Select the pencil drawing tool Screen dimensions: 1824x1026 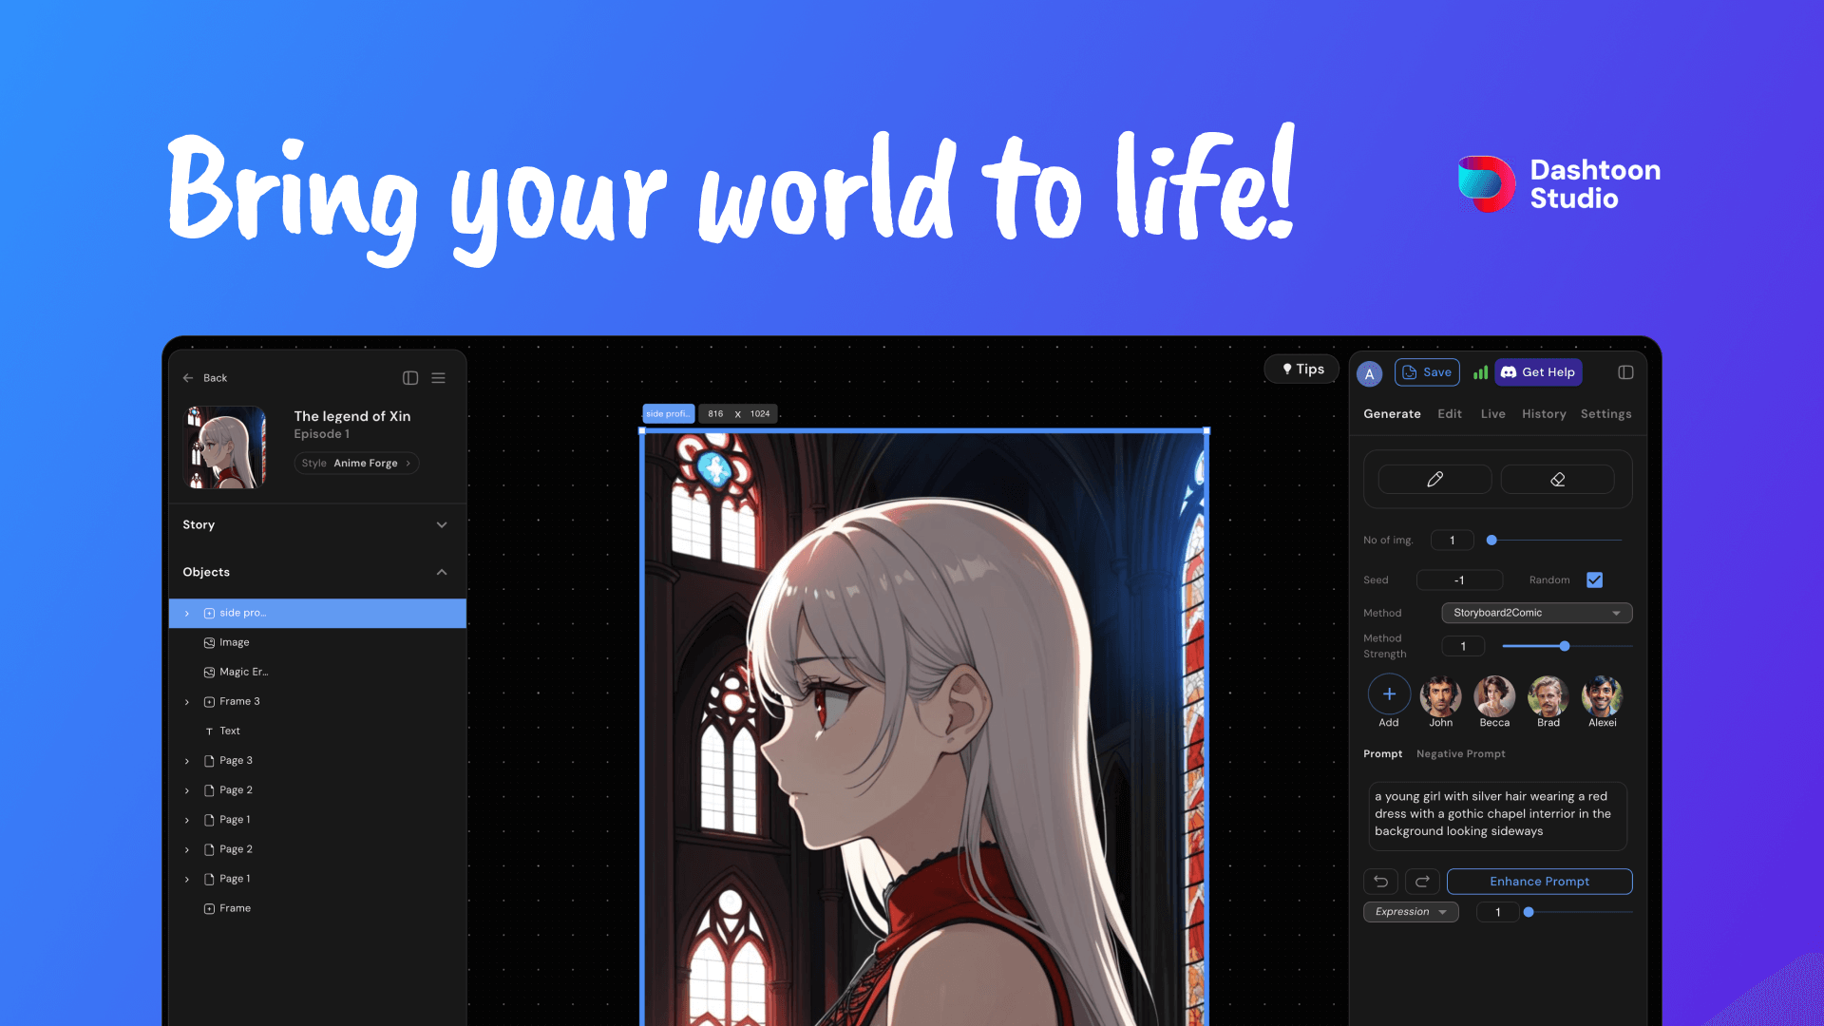click(1434, 479)
